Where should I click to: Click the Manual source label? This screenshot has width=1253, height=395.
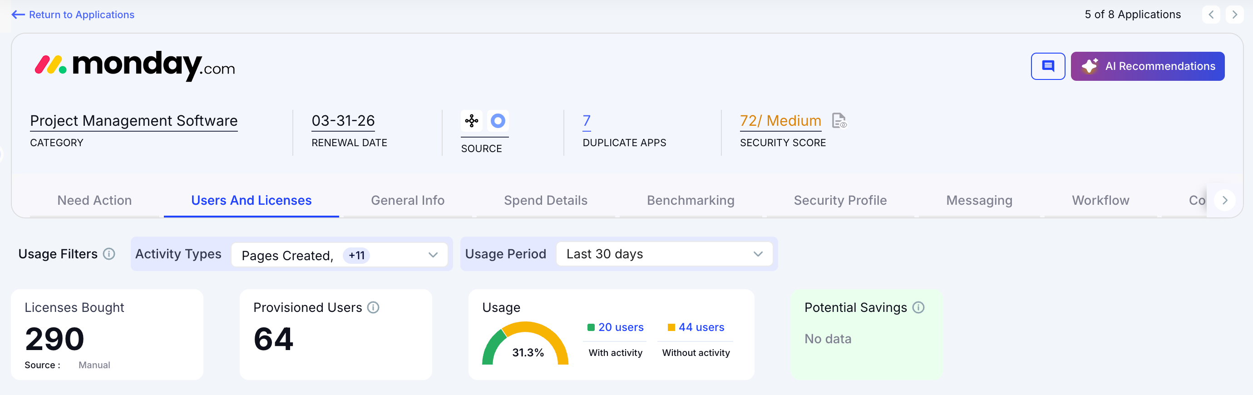(94, 365)
